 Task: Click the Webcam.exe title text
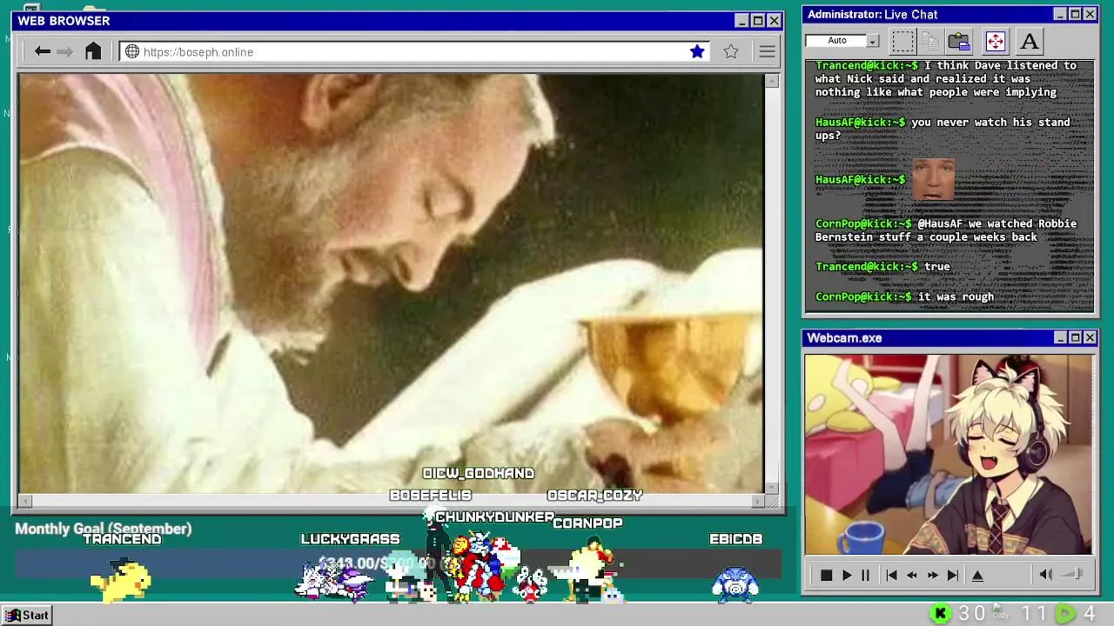[x=844, y=337]
